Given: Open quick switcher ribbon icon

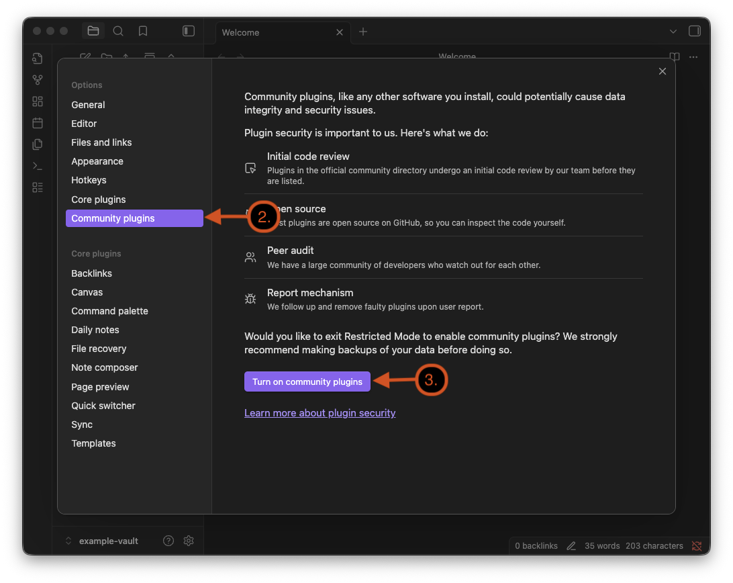Looking at the screenshot, I should coord(38,58).
